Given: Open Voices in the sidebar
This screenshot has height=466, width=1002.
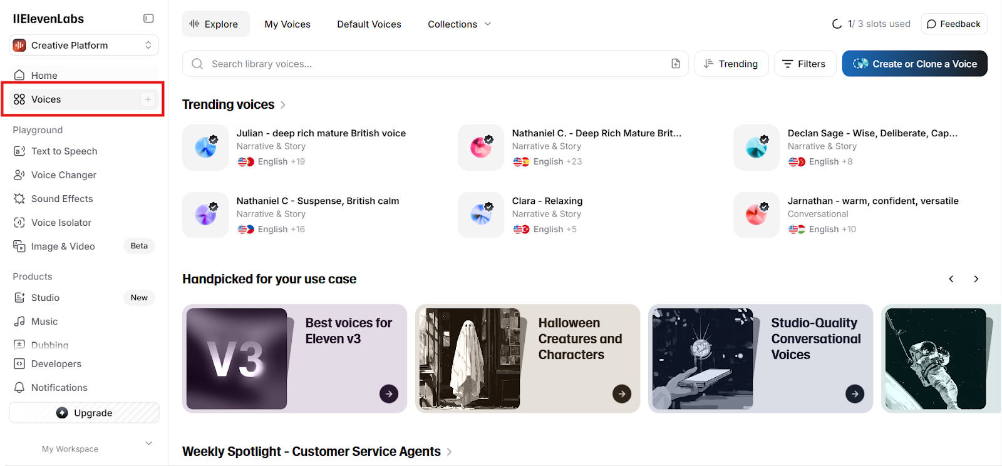Looking at the screenshot, I should click(x=84, y=99).
